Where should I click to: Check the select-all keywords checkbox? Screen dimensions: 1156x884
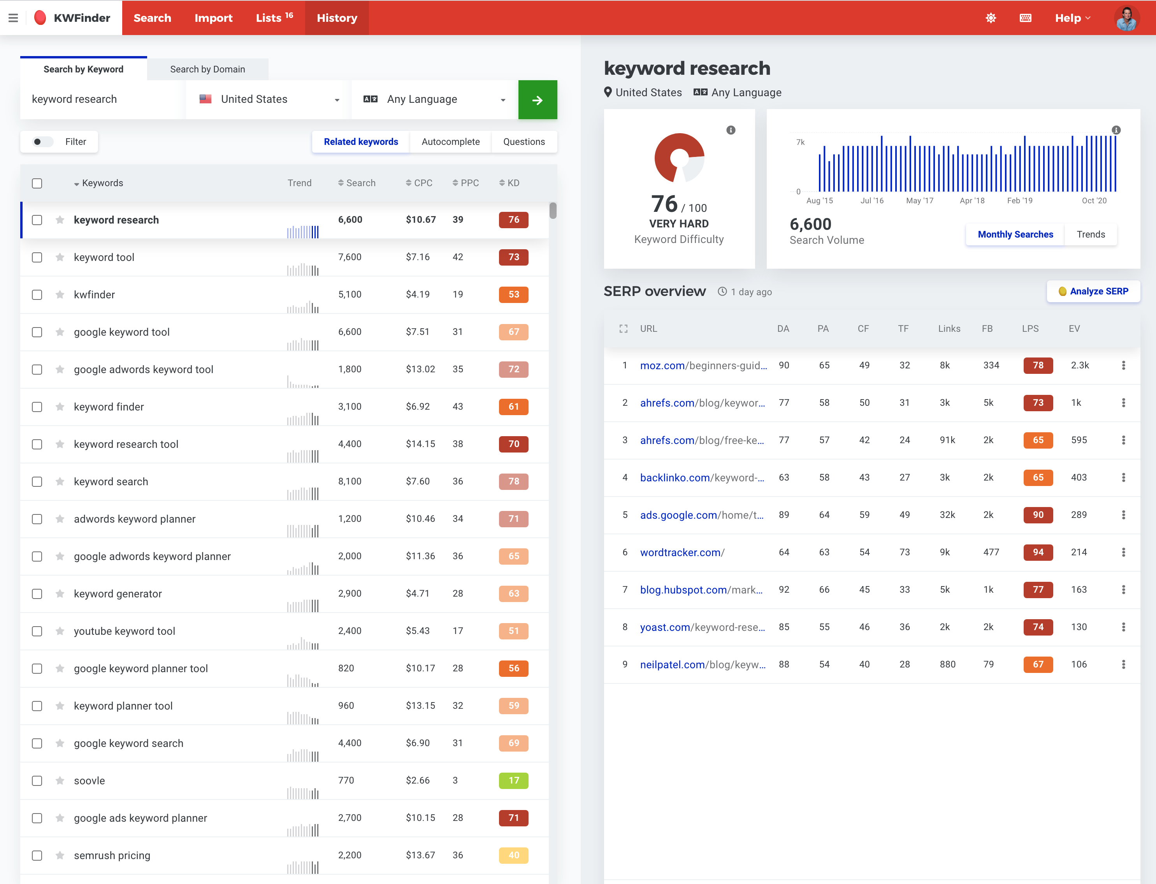click(x=37, y=183)
